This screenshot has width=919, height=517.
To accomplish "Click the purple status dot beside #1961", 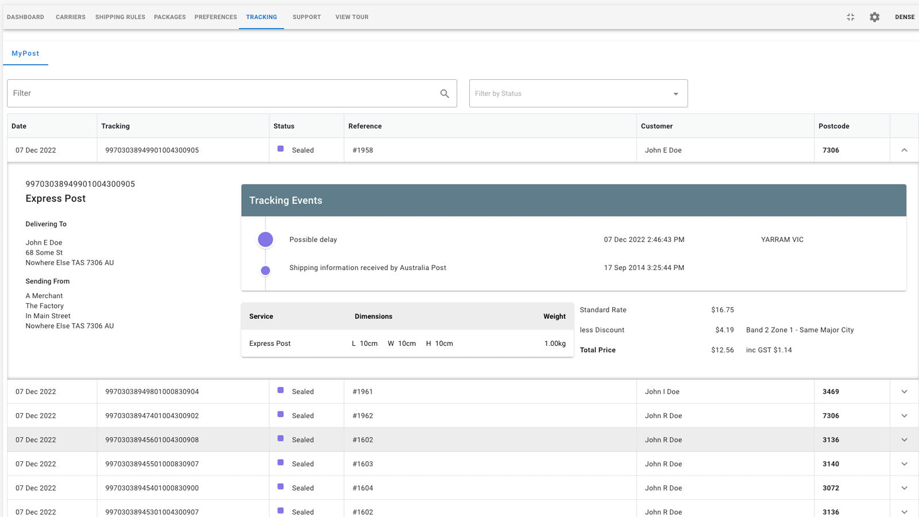I will [280, 390].
